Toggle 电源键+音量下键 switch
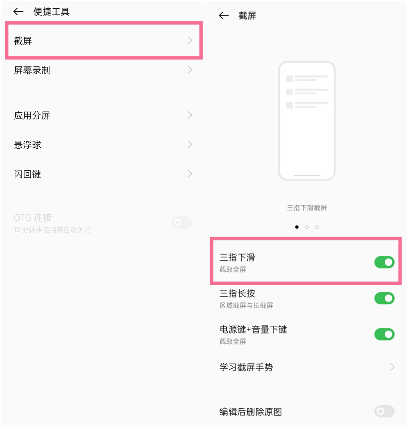The width and height of the screenshot is (408, 428). (384, 334)
